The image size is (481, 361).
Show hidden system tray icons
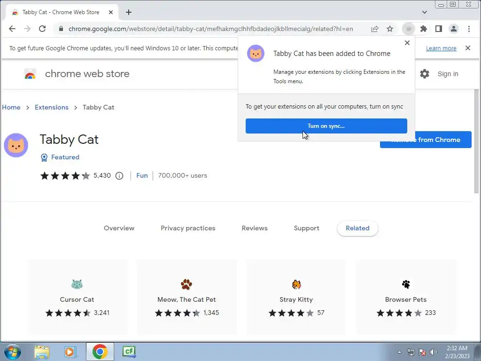click(399, 352)
